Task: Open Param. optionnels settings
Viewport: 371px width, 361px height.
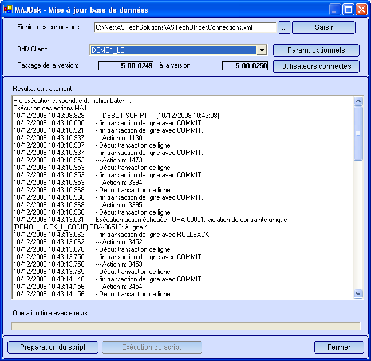Action: point(316,50)
